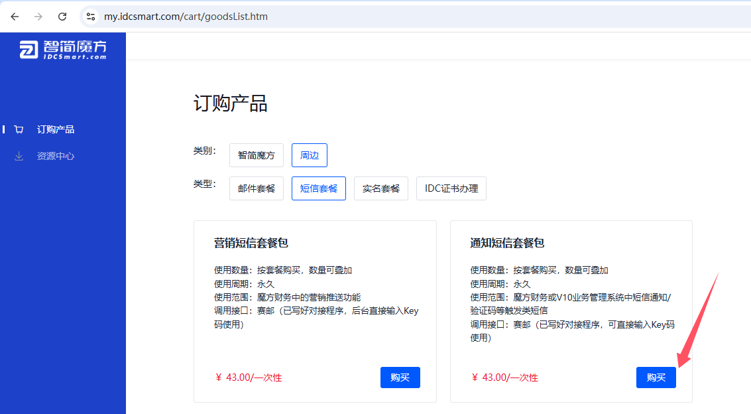Screen dimensions: 751x414
Task: Choose the IDC证书办理 type
Action: pos(451,188)
